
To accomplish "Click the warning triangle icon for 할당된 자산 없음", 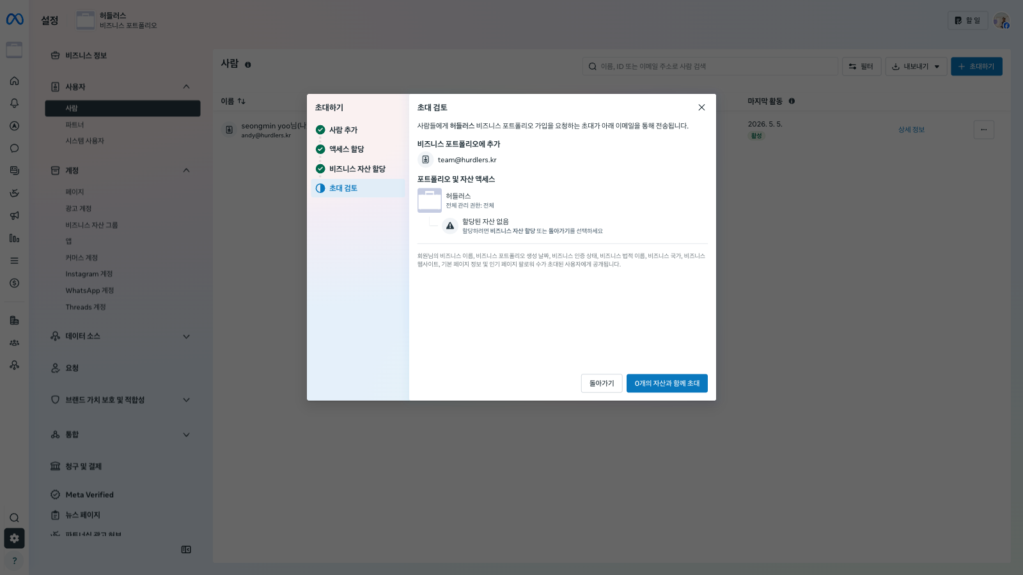I will [450, 226].
